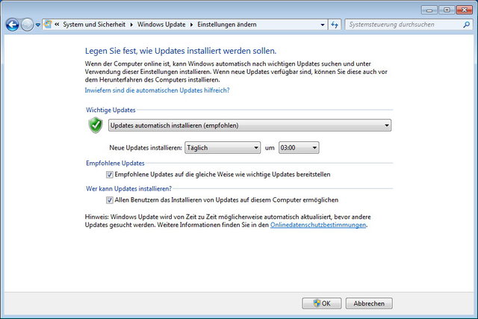Click Wer kann Updates installieren? label
The height and width of the screenshot is (319, 478).
click(x=128, y=189)
